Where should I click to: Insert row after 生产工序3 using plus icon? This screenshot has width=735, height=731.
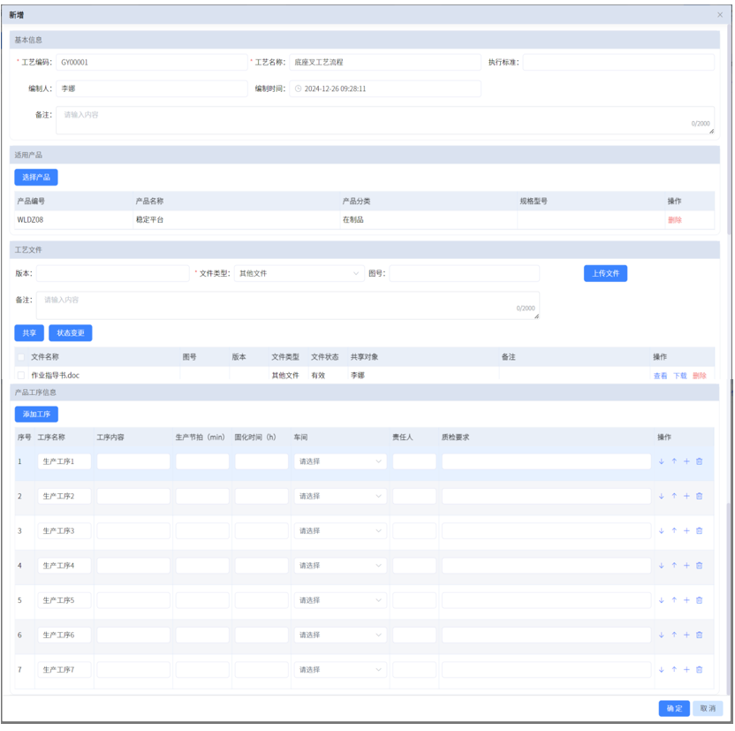point(686,530)
